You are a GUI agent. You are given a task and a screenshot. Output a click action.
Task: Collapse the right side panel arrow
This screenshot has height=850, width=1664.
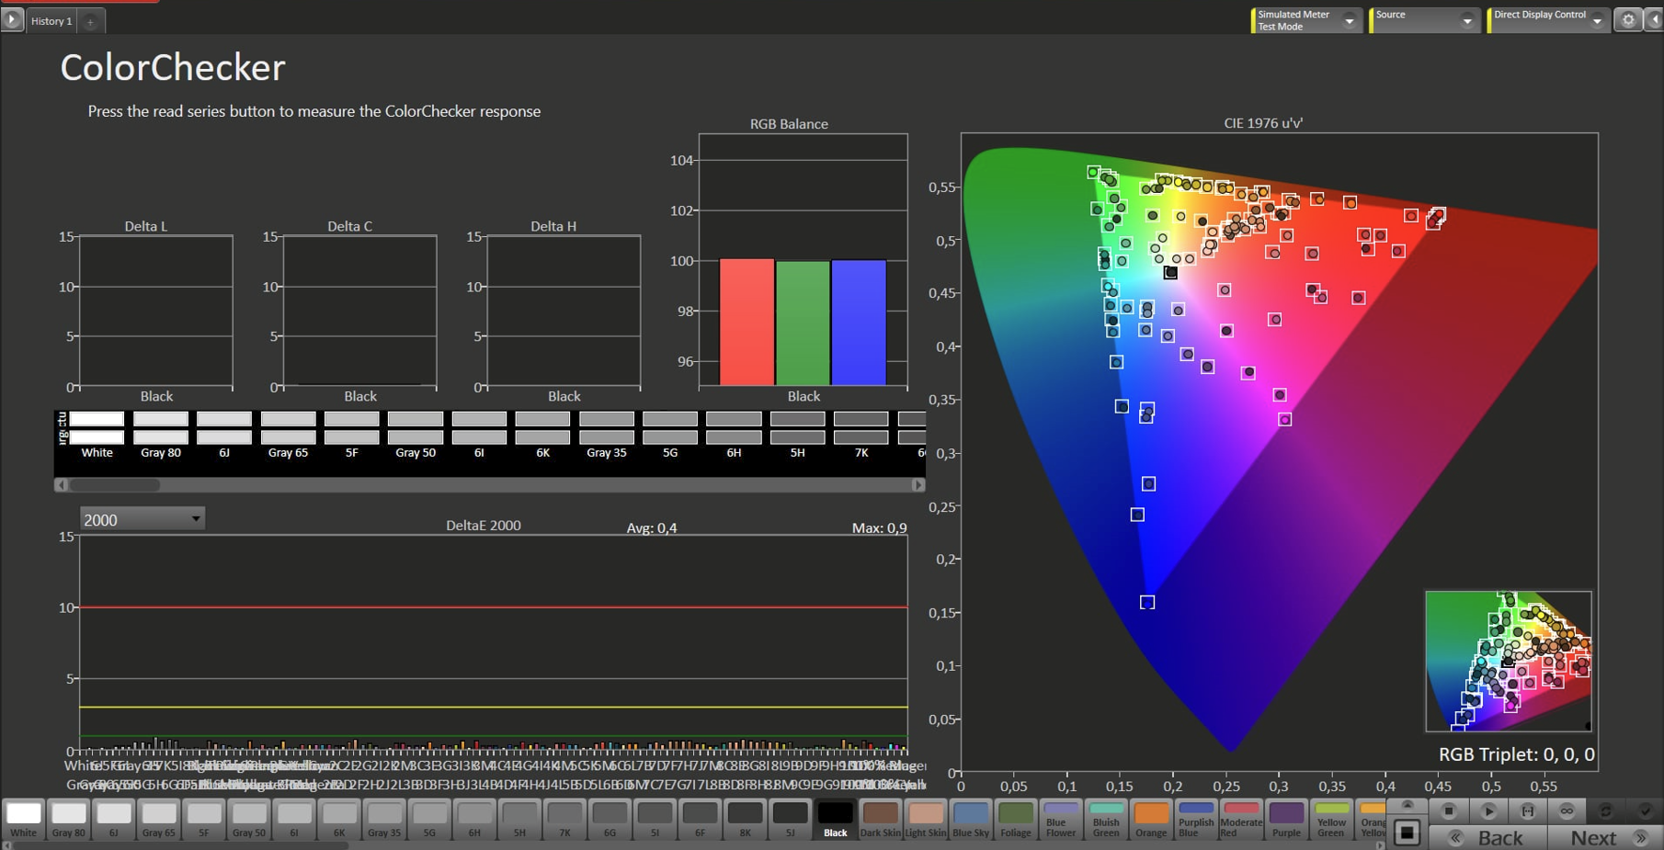pyautogui.click(x=1654, y=20)
